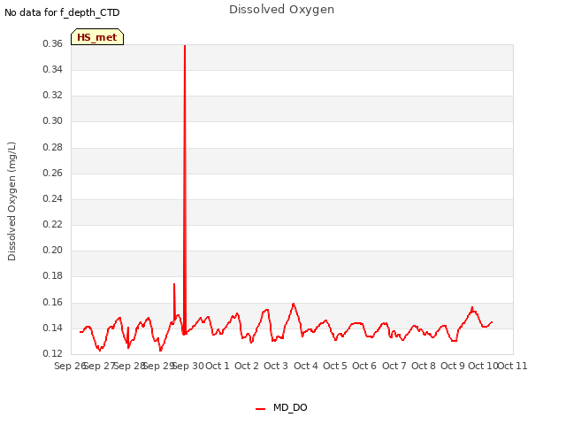Click the Sep 30 x-axis date label

(188, 366)
